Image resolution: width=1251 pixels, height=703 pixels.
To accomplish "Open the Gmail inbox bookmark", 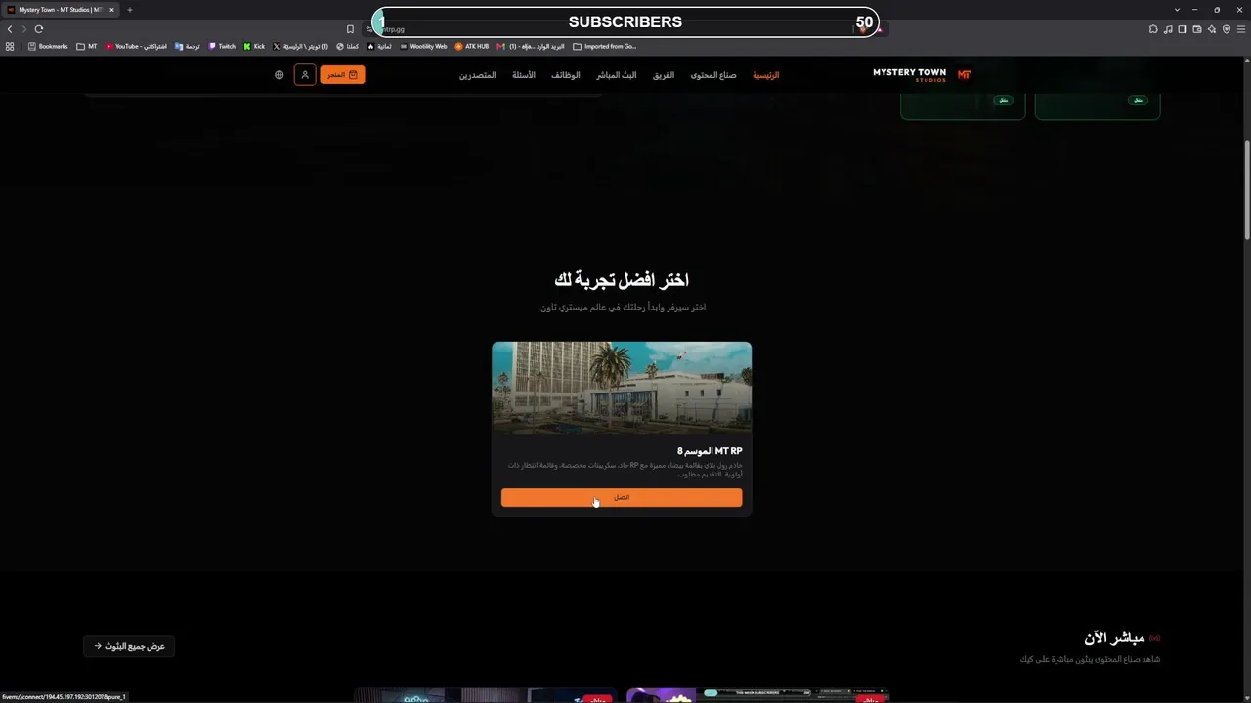I will point(531,46).
